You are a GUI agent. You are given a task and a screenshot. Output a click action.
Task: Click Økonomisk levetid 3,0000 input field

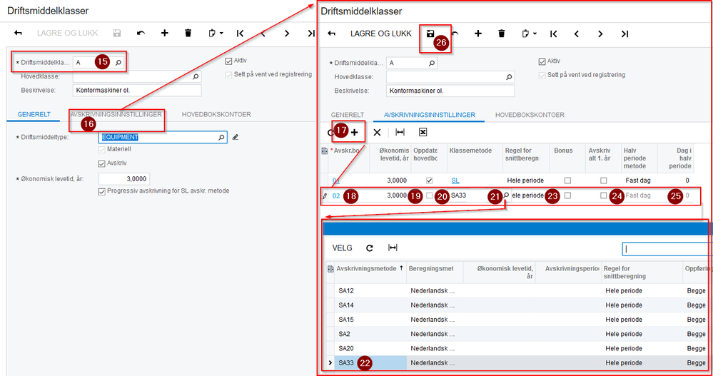[x=124, y=178]
